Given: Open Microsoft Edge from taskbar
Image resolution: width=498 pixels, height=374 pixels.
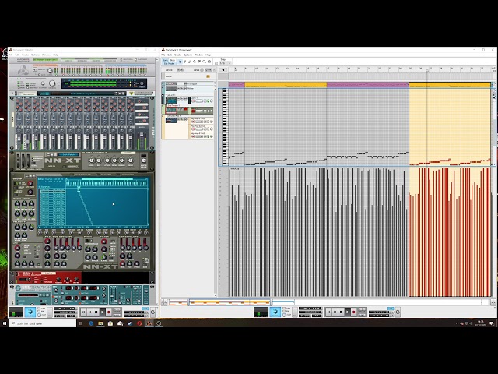Looking at the screenshot, I should [91, 323].
